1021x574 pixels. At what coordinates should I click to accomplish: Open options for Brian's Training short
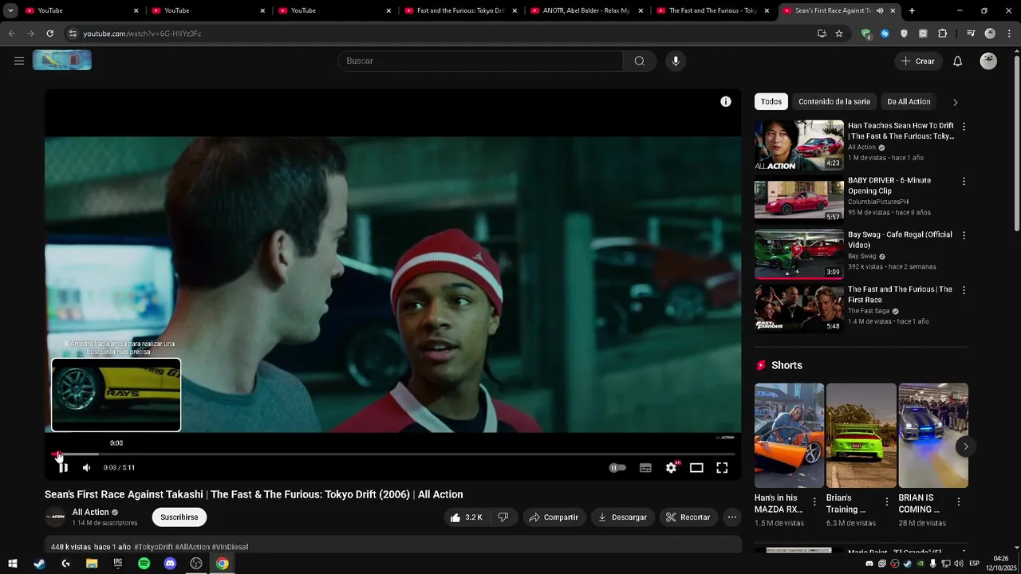pyautogui.click(x=886, y=501)
